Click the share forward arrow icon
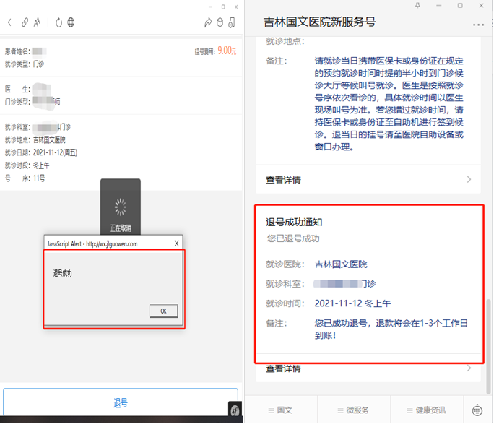This screenshot has height=427, width=494. coord(208,22)
